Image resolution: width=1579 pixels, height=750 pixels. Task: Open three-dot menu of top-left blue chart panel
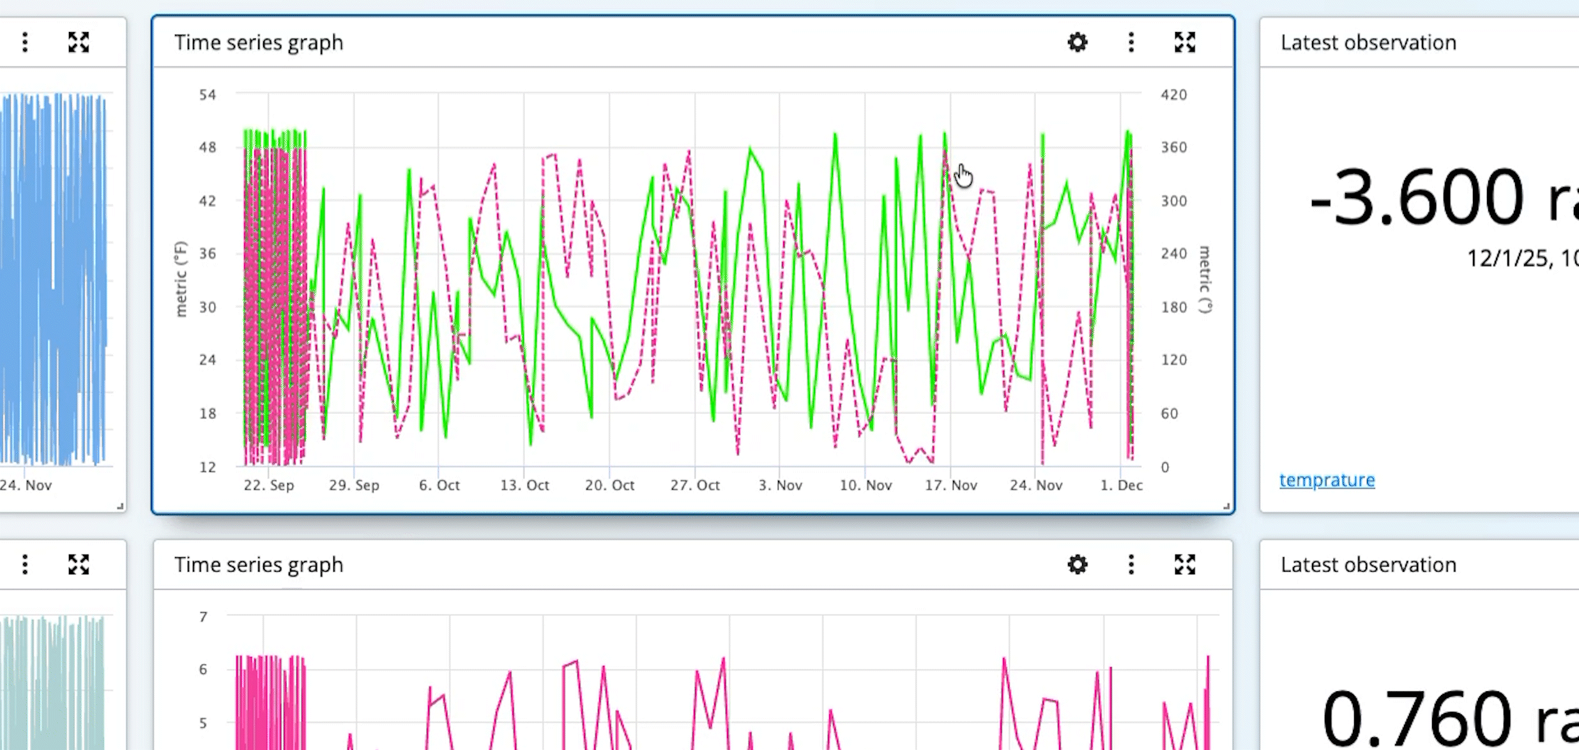pyautogui.click(x=25, y=42)
